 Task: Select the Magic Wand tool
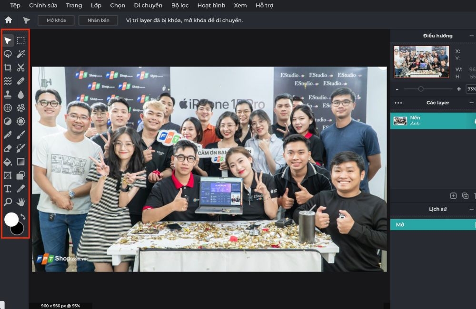[20, 54]
